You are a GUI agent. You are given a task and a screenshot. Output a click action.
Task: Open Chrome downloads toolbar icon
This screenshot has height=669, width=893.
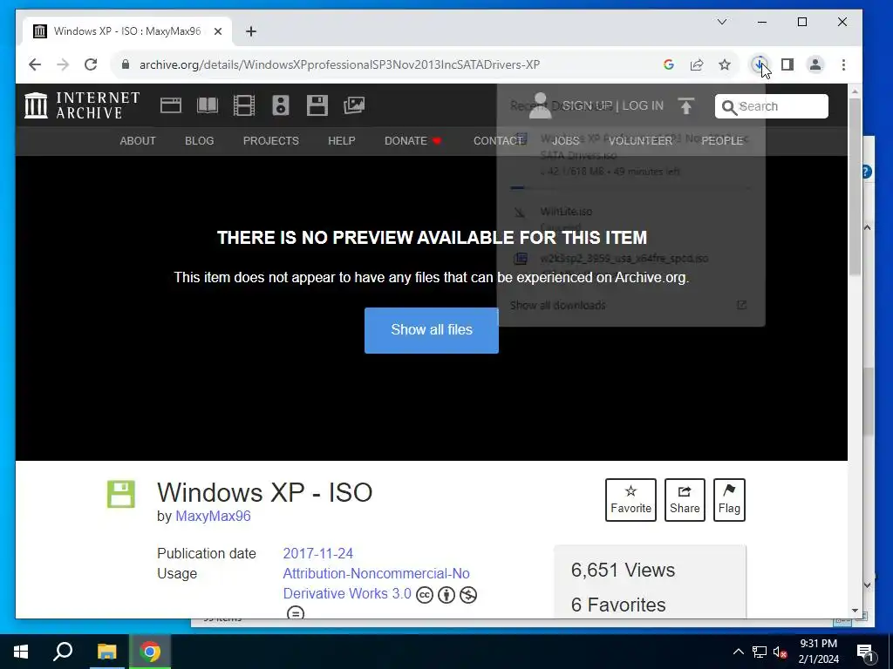[x=759, y=64]
